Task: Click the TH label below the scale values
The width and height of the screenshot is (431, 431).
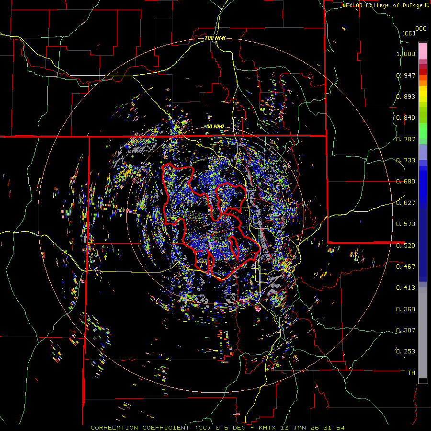Action: [411, 373]
